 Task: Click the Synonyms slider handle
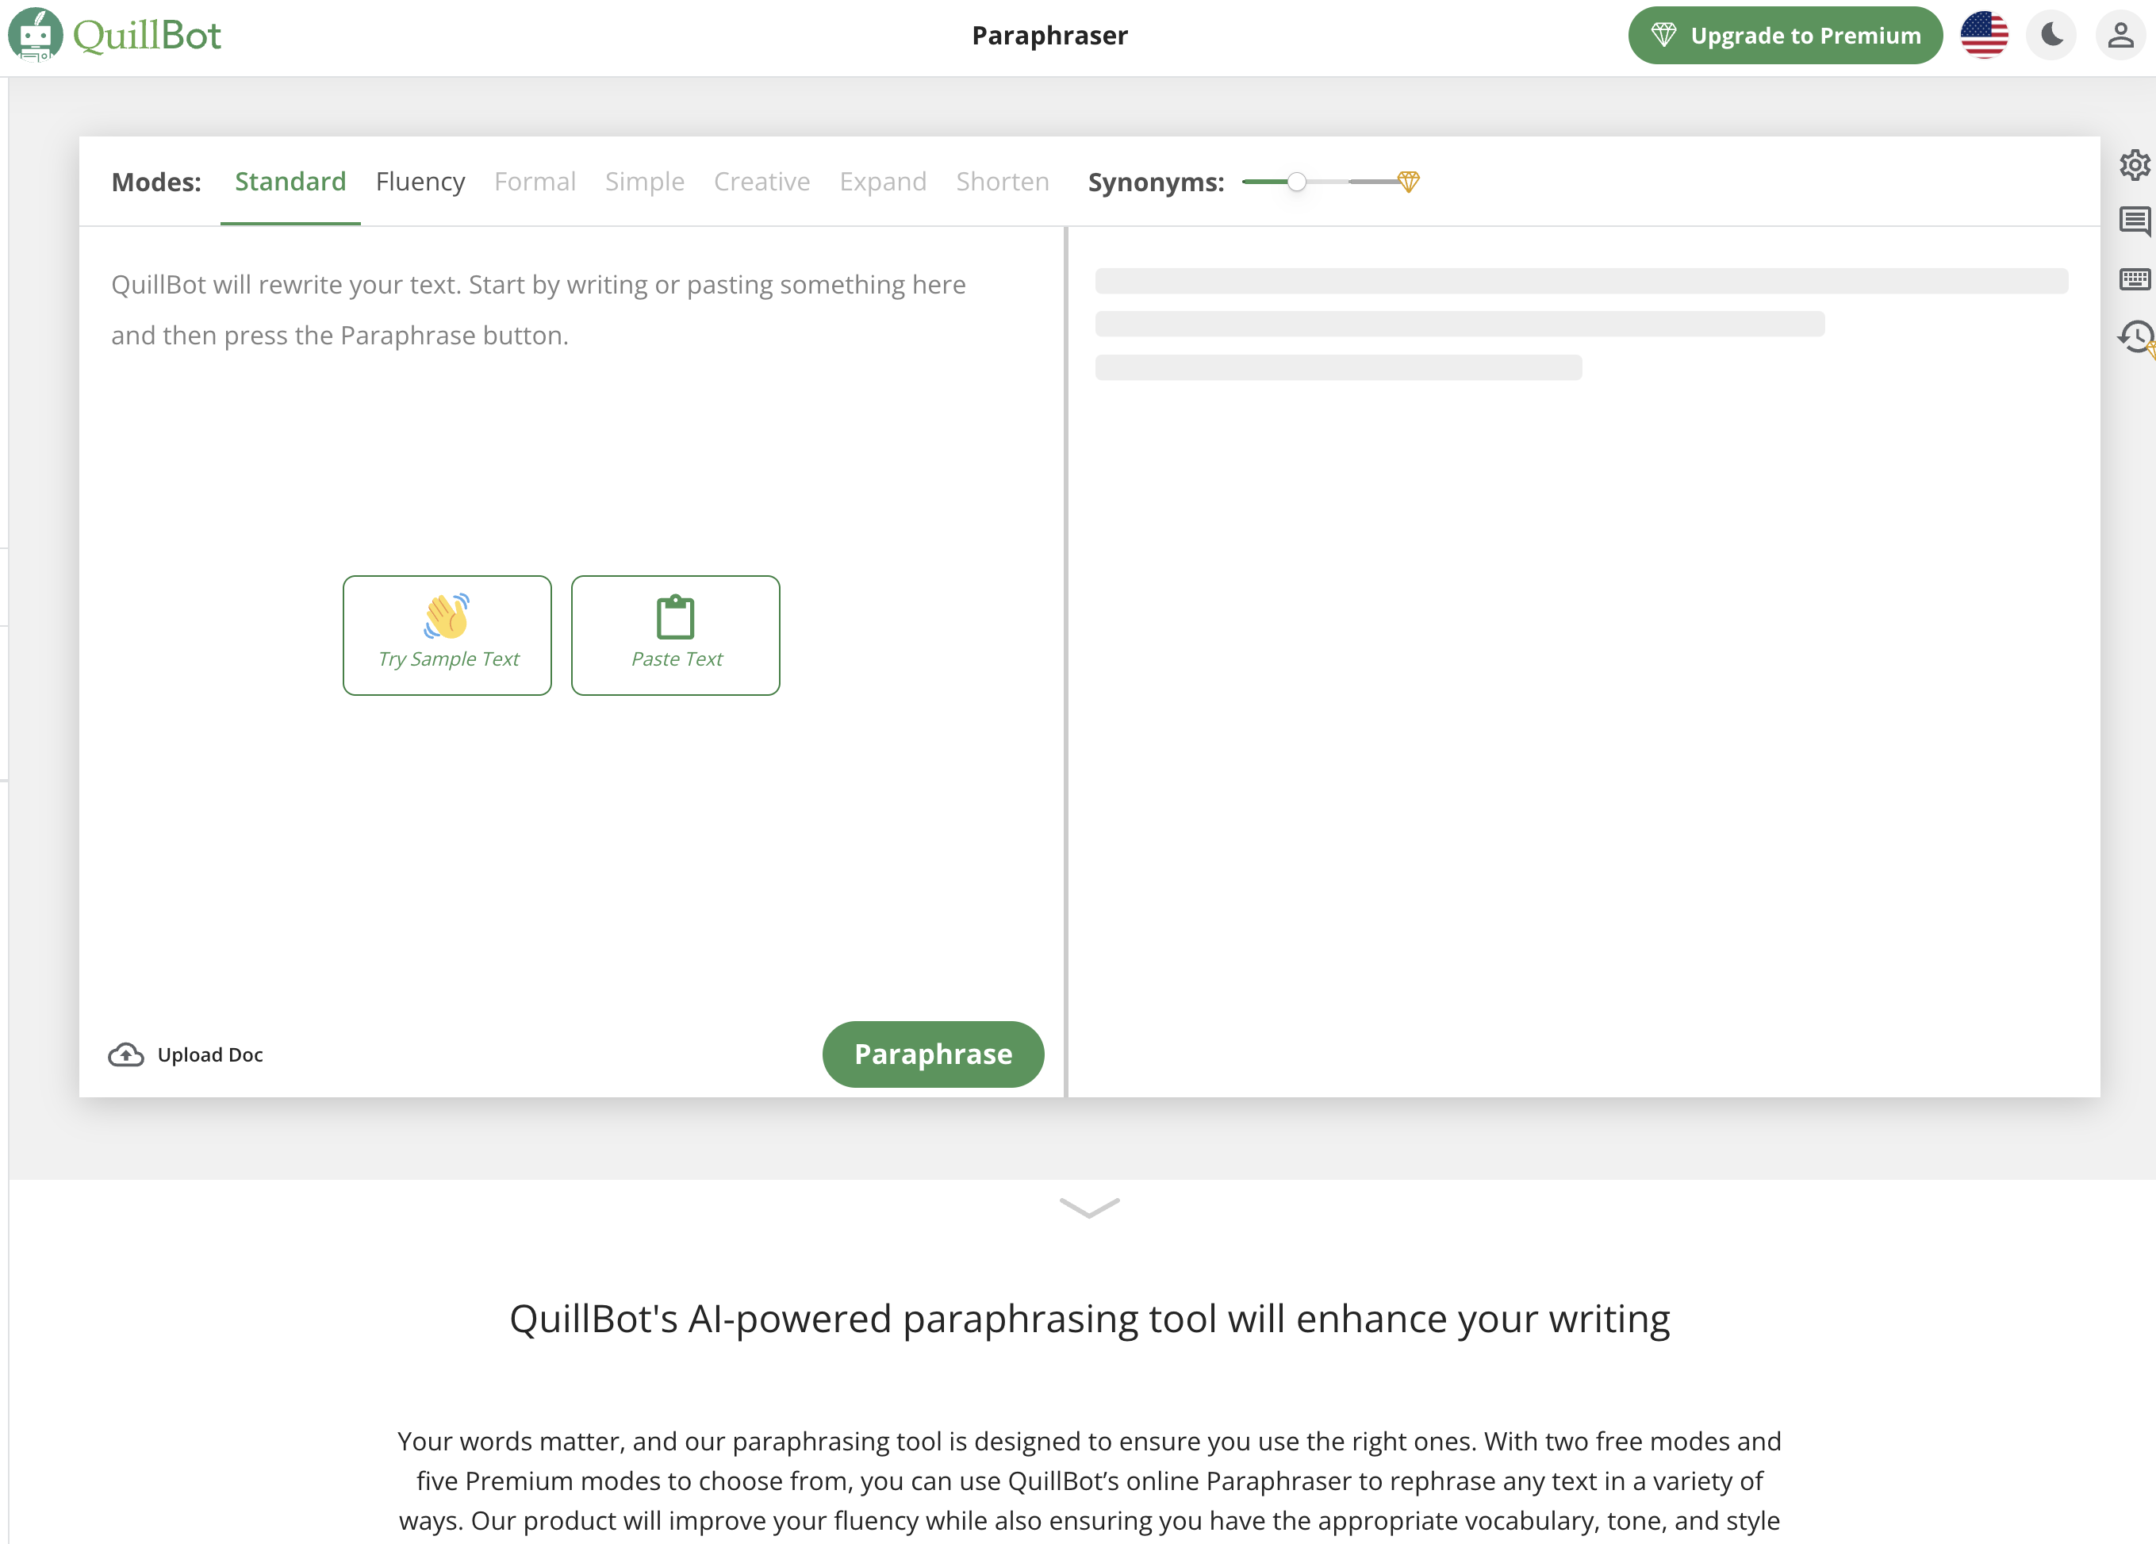[1297, 182]
